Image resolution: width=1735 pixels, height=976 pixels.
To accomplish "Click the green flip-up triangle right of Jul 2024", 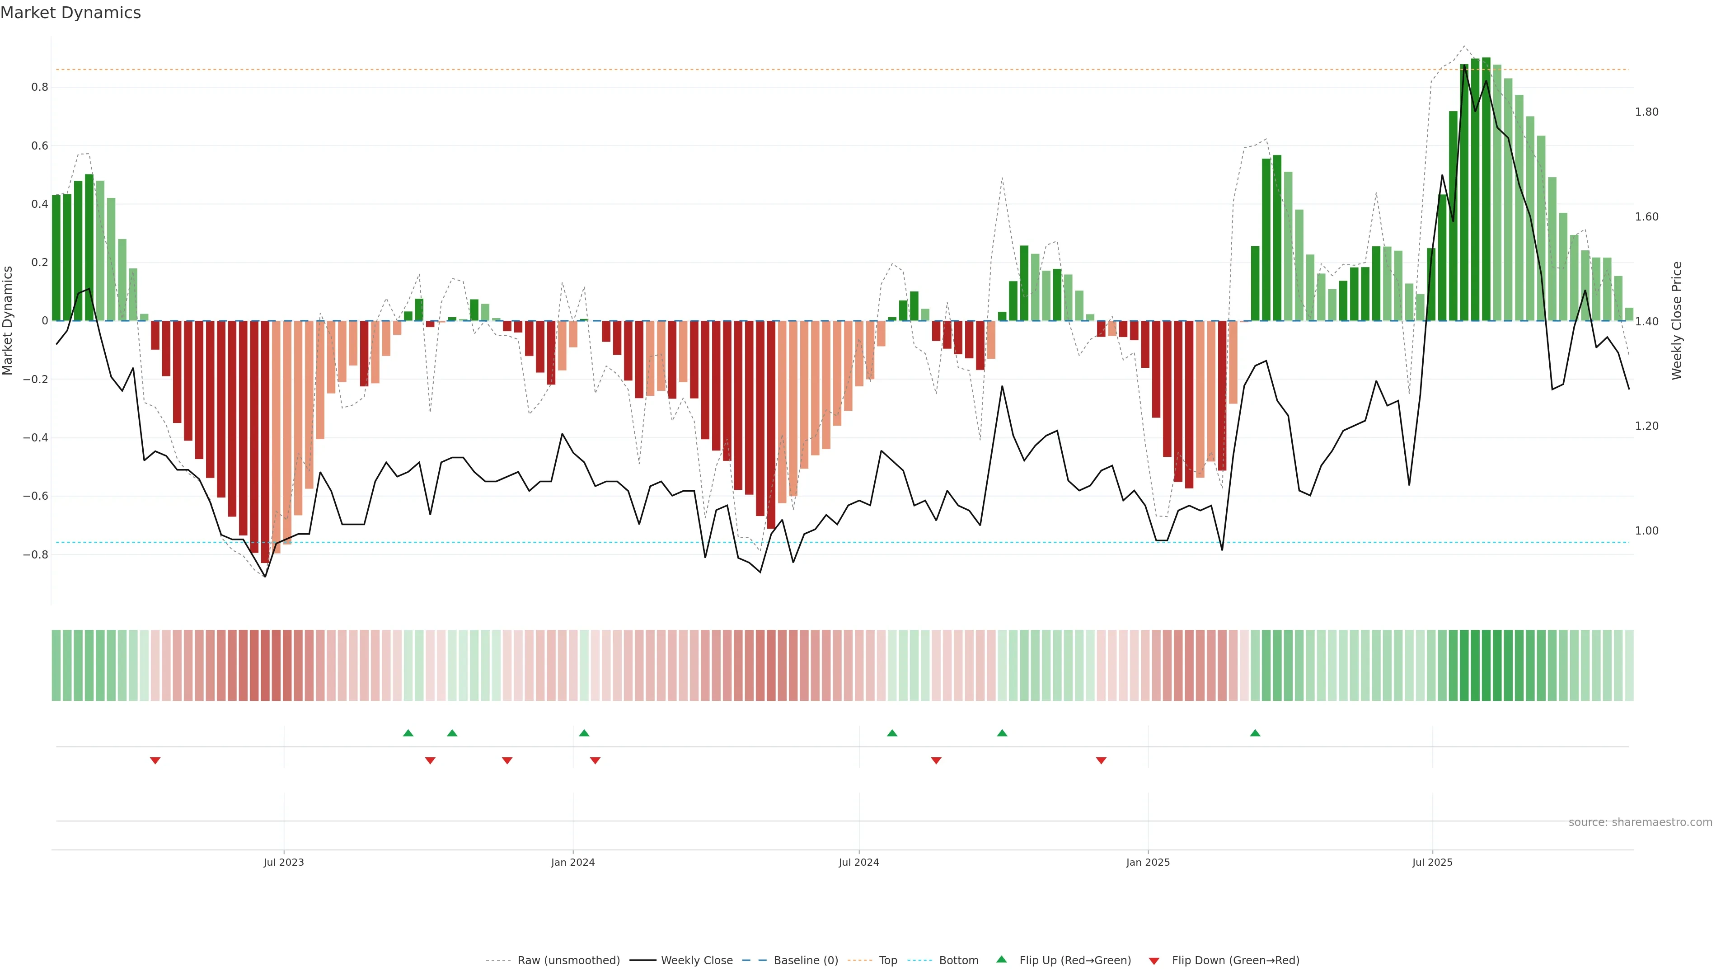I will click(x=892, y=733).
